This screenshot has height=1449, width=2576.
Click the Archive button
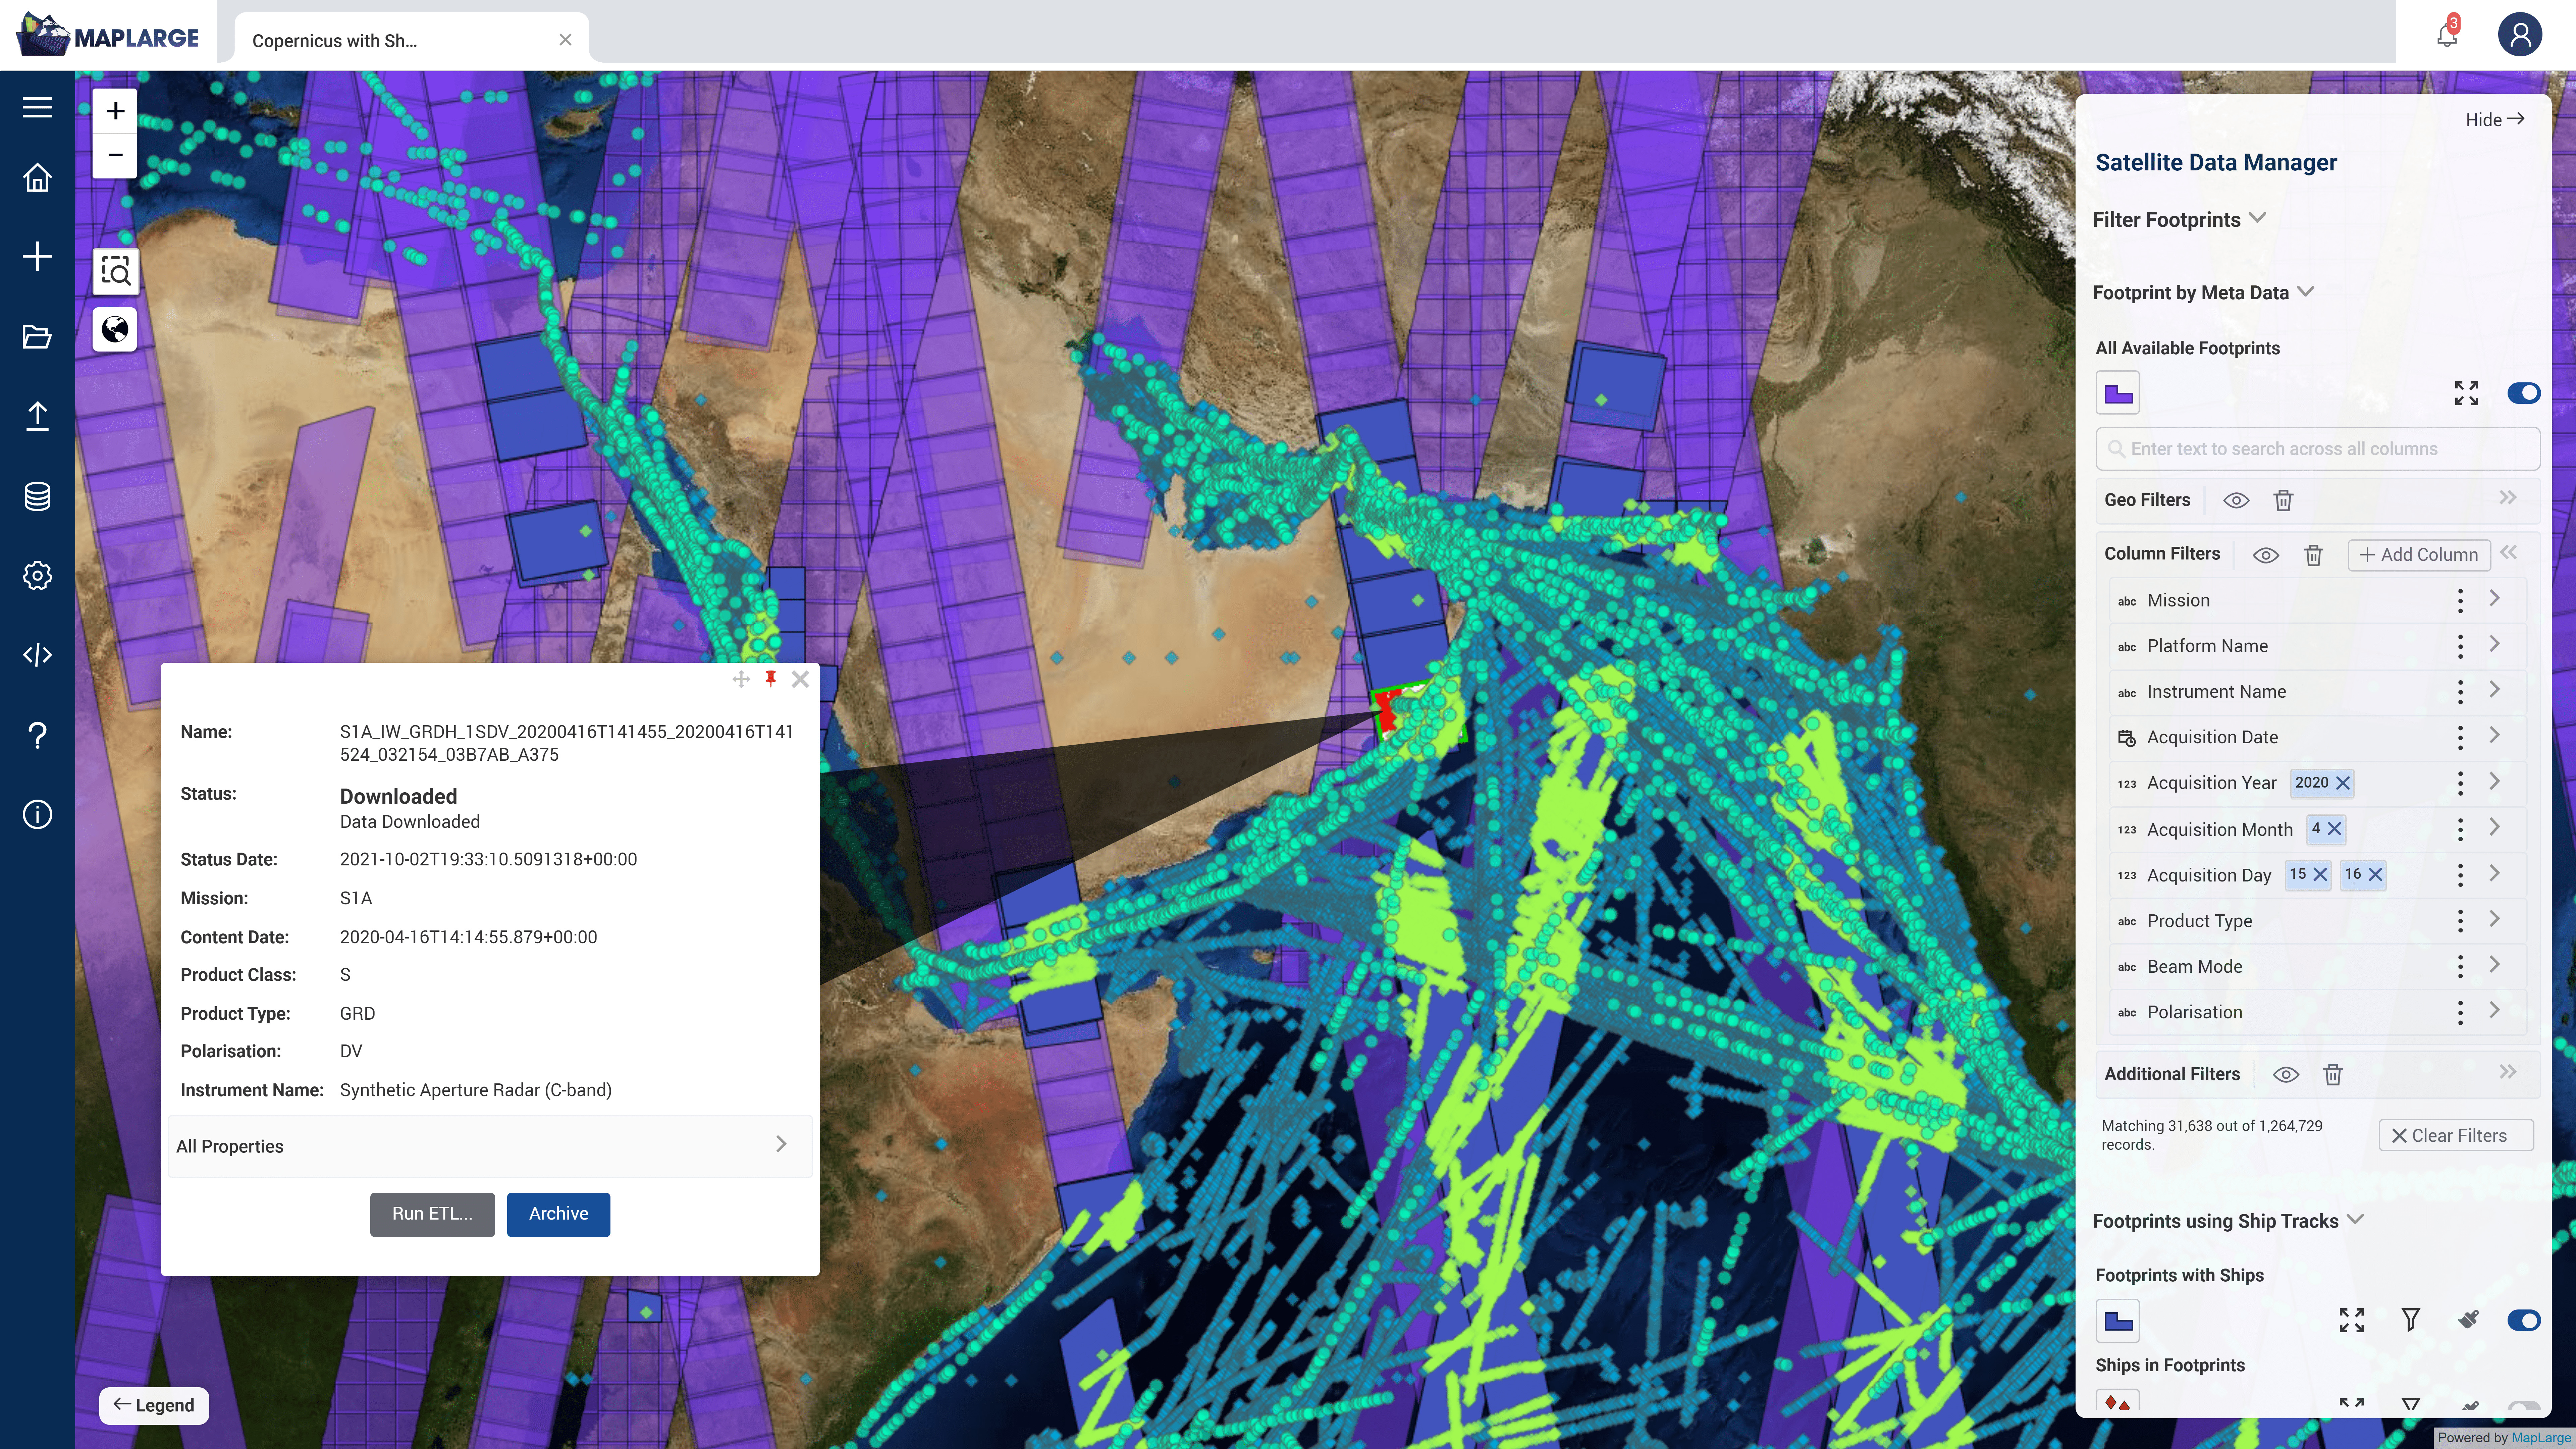tap(558, 1214)
